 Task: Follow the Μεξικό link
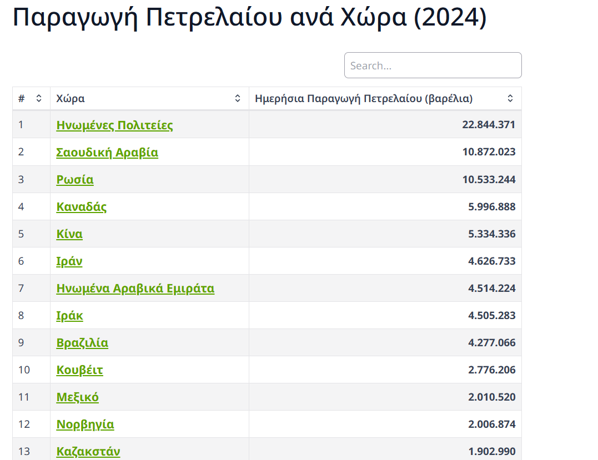coord(78,397)
